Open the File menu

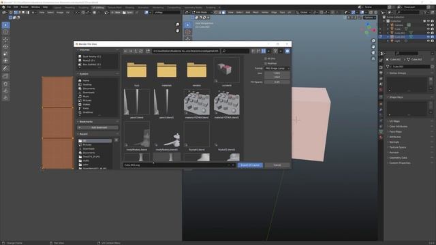tap(9, 7)
